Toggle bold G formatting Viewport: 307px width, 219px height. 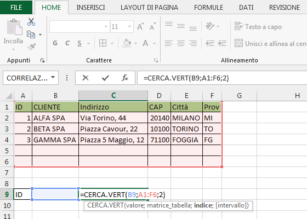[55, 43]
